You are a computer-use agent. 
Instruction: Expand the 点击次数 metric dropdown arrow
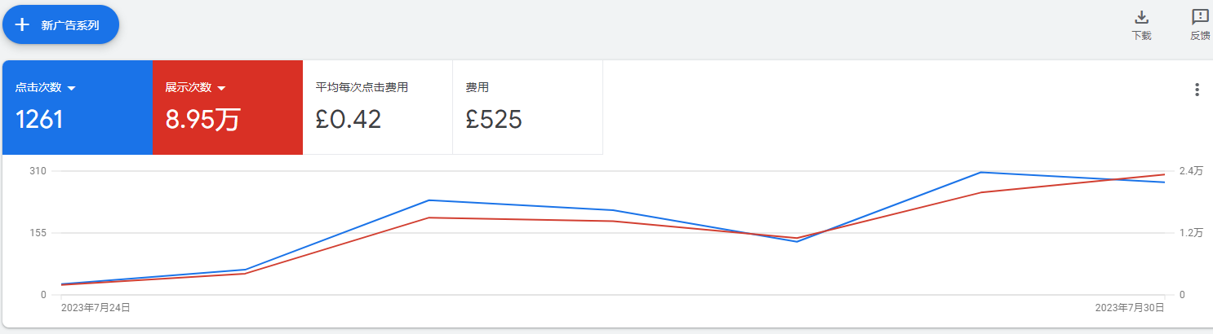click(x=71, y=88)
